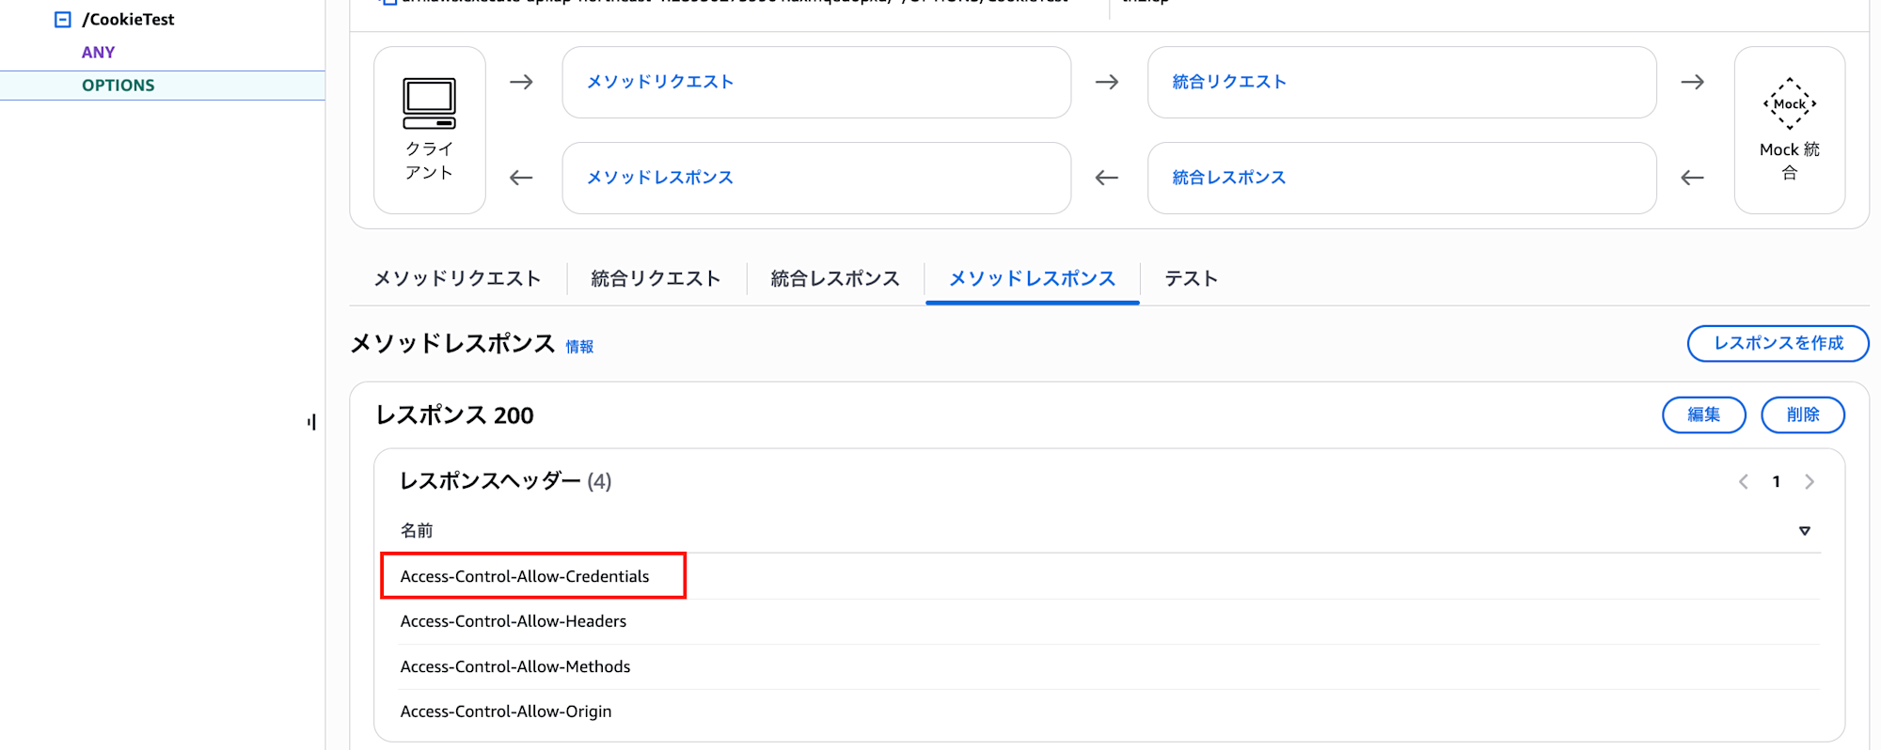Open the 情報 info link
This screenshot has width=1881, height=750.
(579, 347)
